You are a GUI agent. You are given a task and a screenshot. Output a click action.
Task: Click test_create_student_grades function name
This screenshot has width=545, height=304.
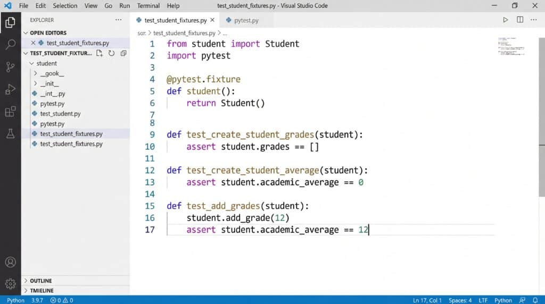click(250, 134)
